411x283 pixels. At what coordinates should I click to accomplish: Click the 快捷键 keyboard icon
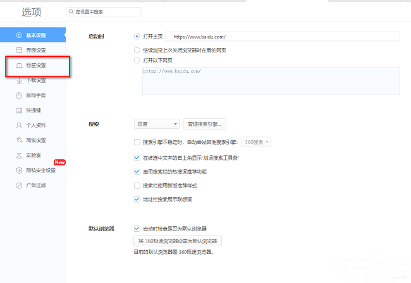tap(19, 111)
